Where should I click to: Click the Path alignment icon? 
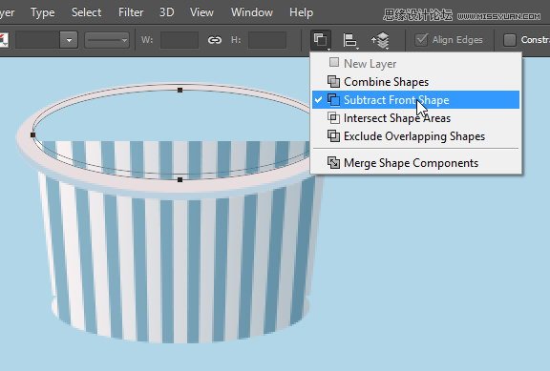click(350, 40)
